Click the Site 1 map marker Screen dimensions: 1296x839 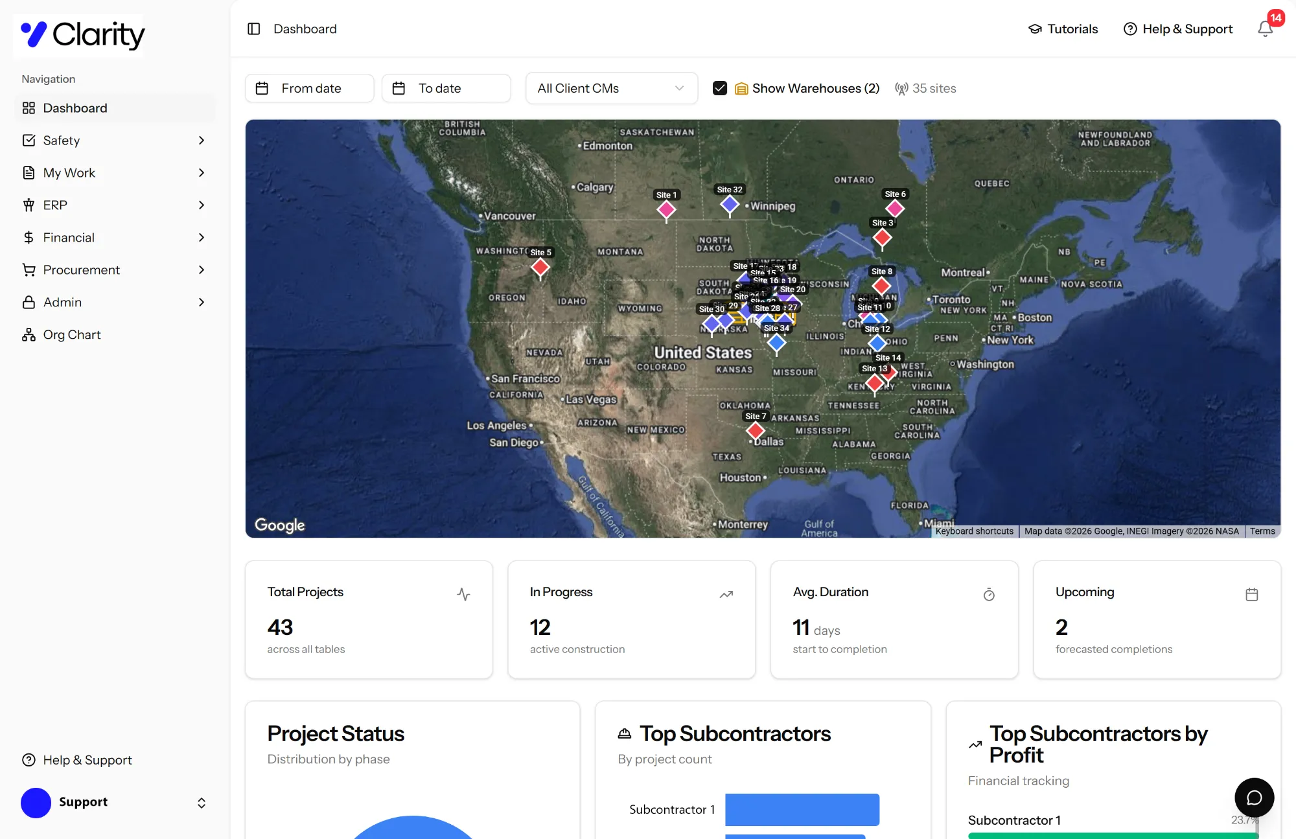click(x=666, y=209)
